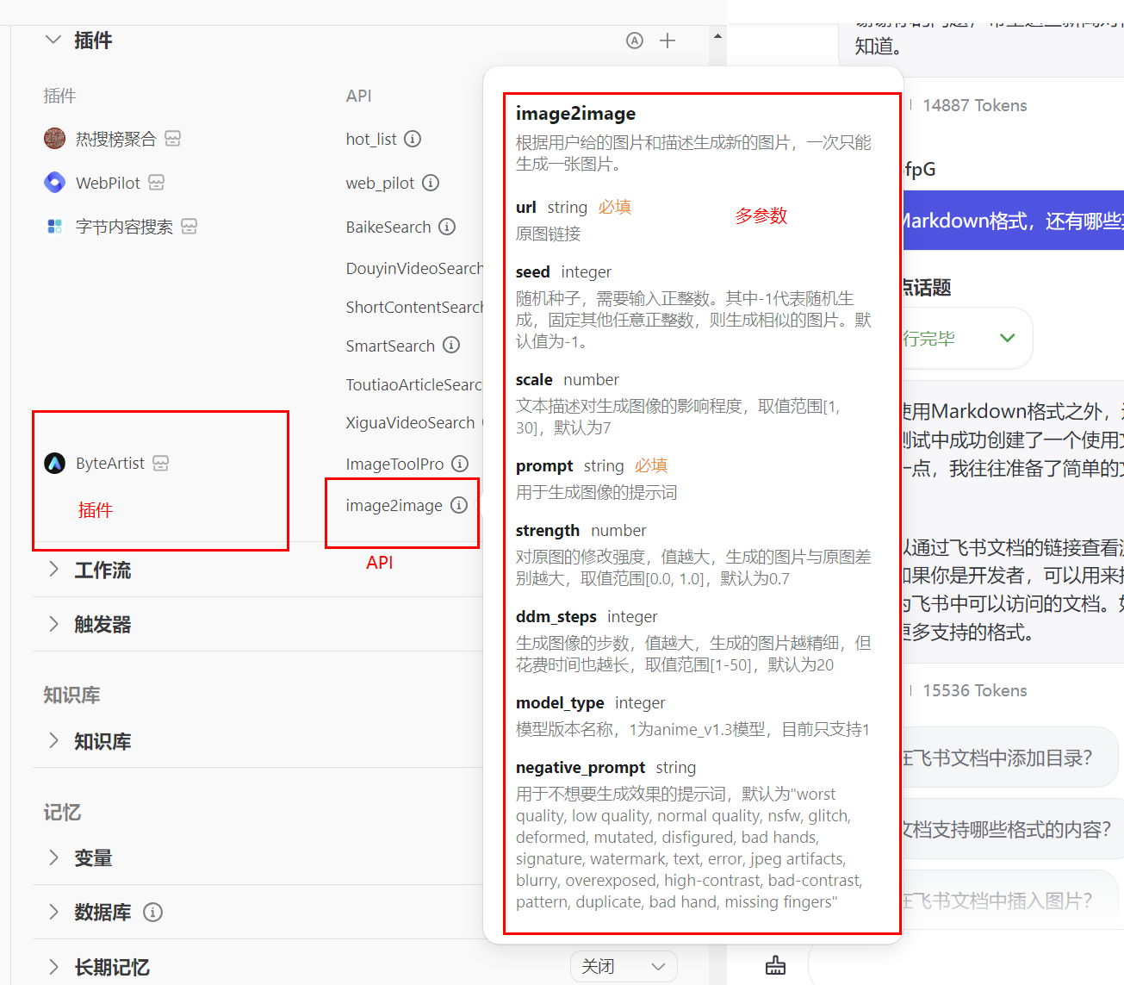Click 字节内容搜索 plugin logo icon

coord(54,226)
